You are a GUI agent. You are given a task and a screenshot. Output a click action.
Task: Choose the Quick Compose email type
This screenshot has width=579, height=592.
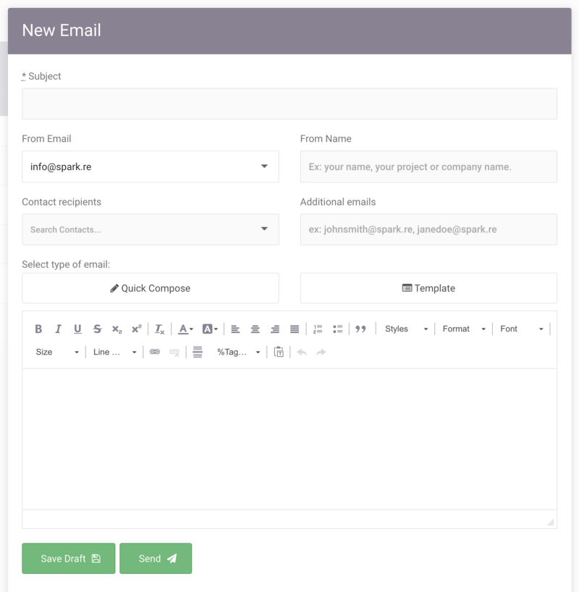tap(151, 288)
